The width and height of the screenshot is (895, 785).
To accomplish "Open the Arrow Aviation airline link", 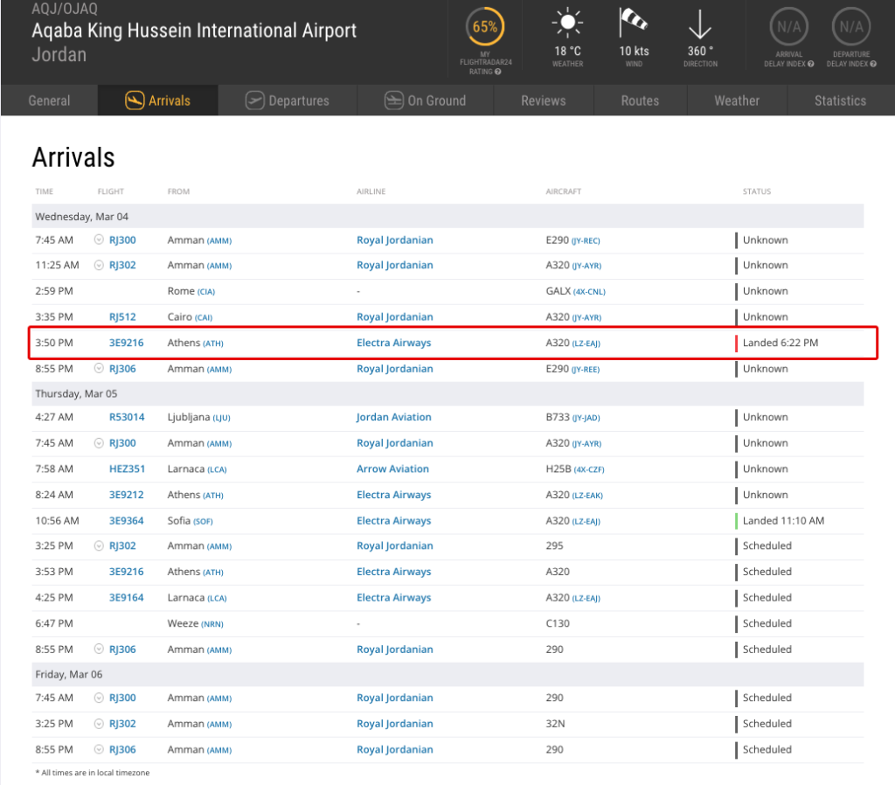I will [x=392, y=469].
